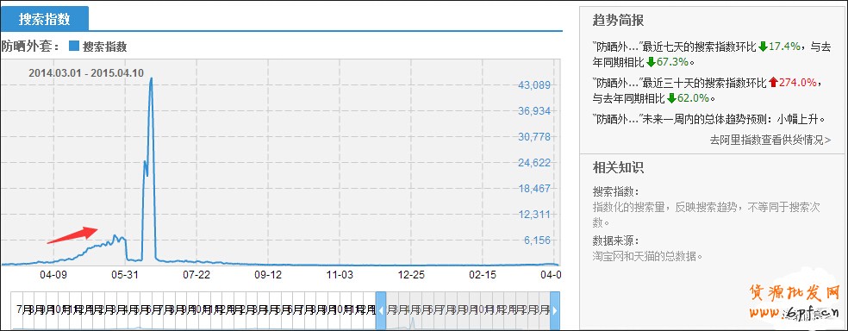The width and height of the screenshot is (848, 331).
Task: Open 去阿里指数查看供货情况 link
Action: (x=770, y=141)
